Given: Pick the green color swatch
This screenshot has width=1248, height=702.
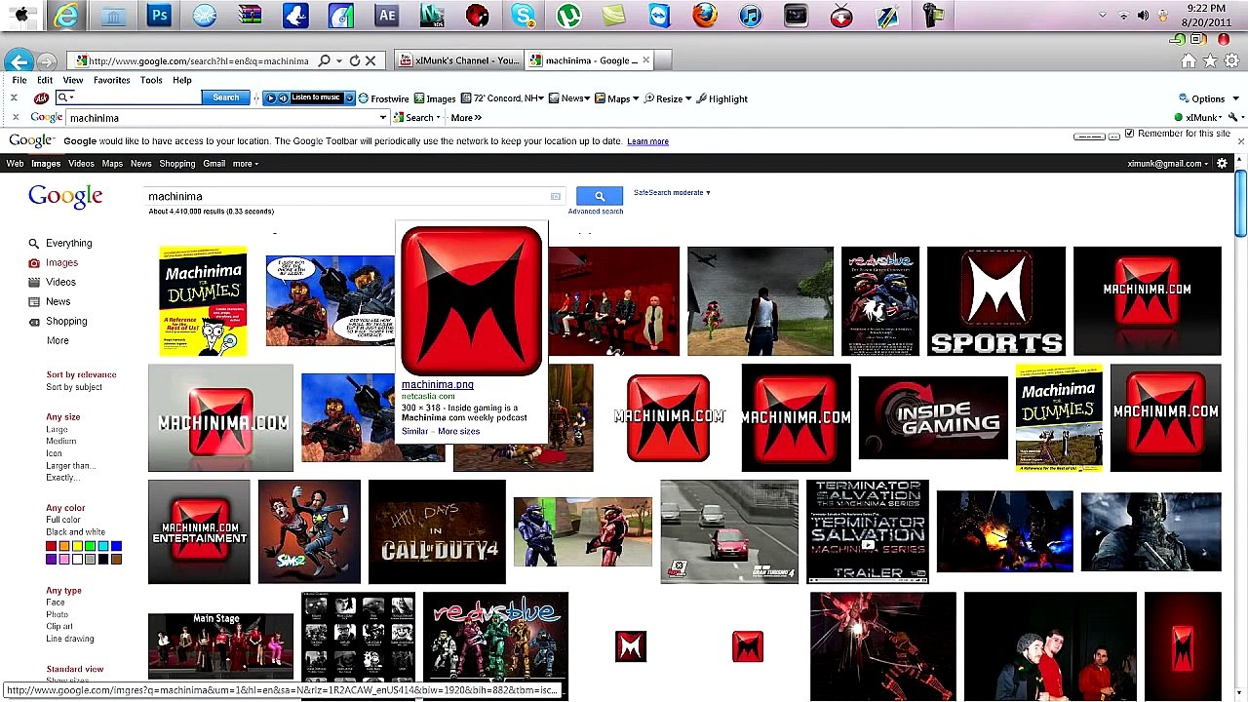Looking at the screenshot, I should pos(90,546).
